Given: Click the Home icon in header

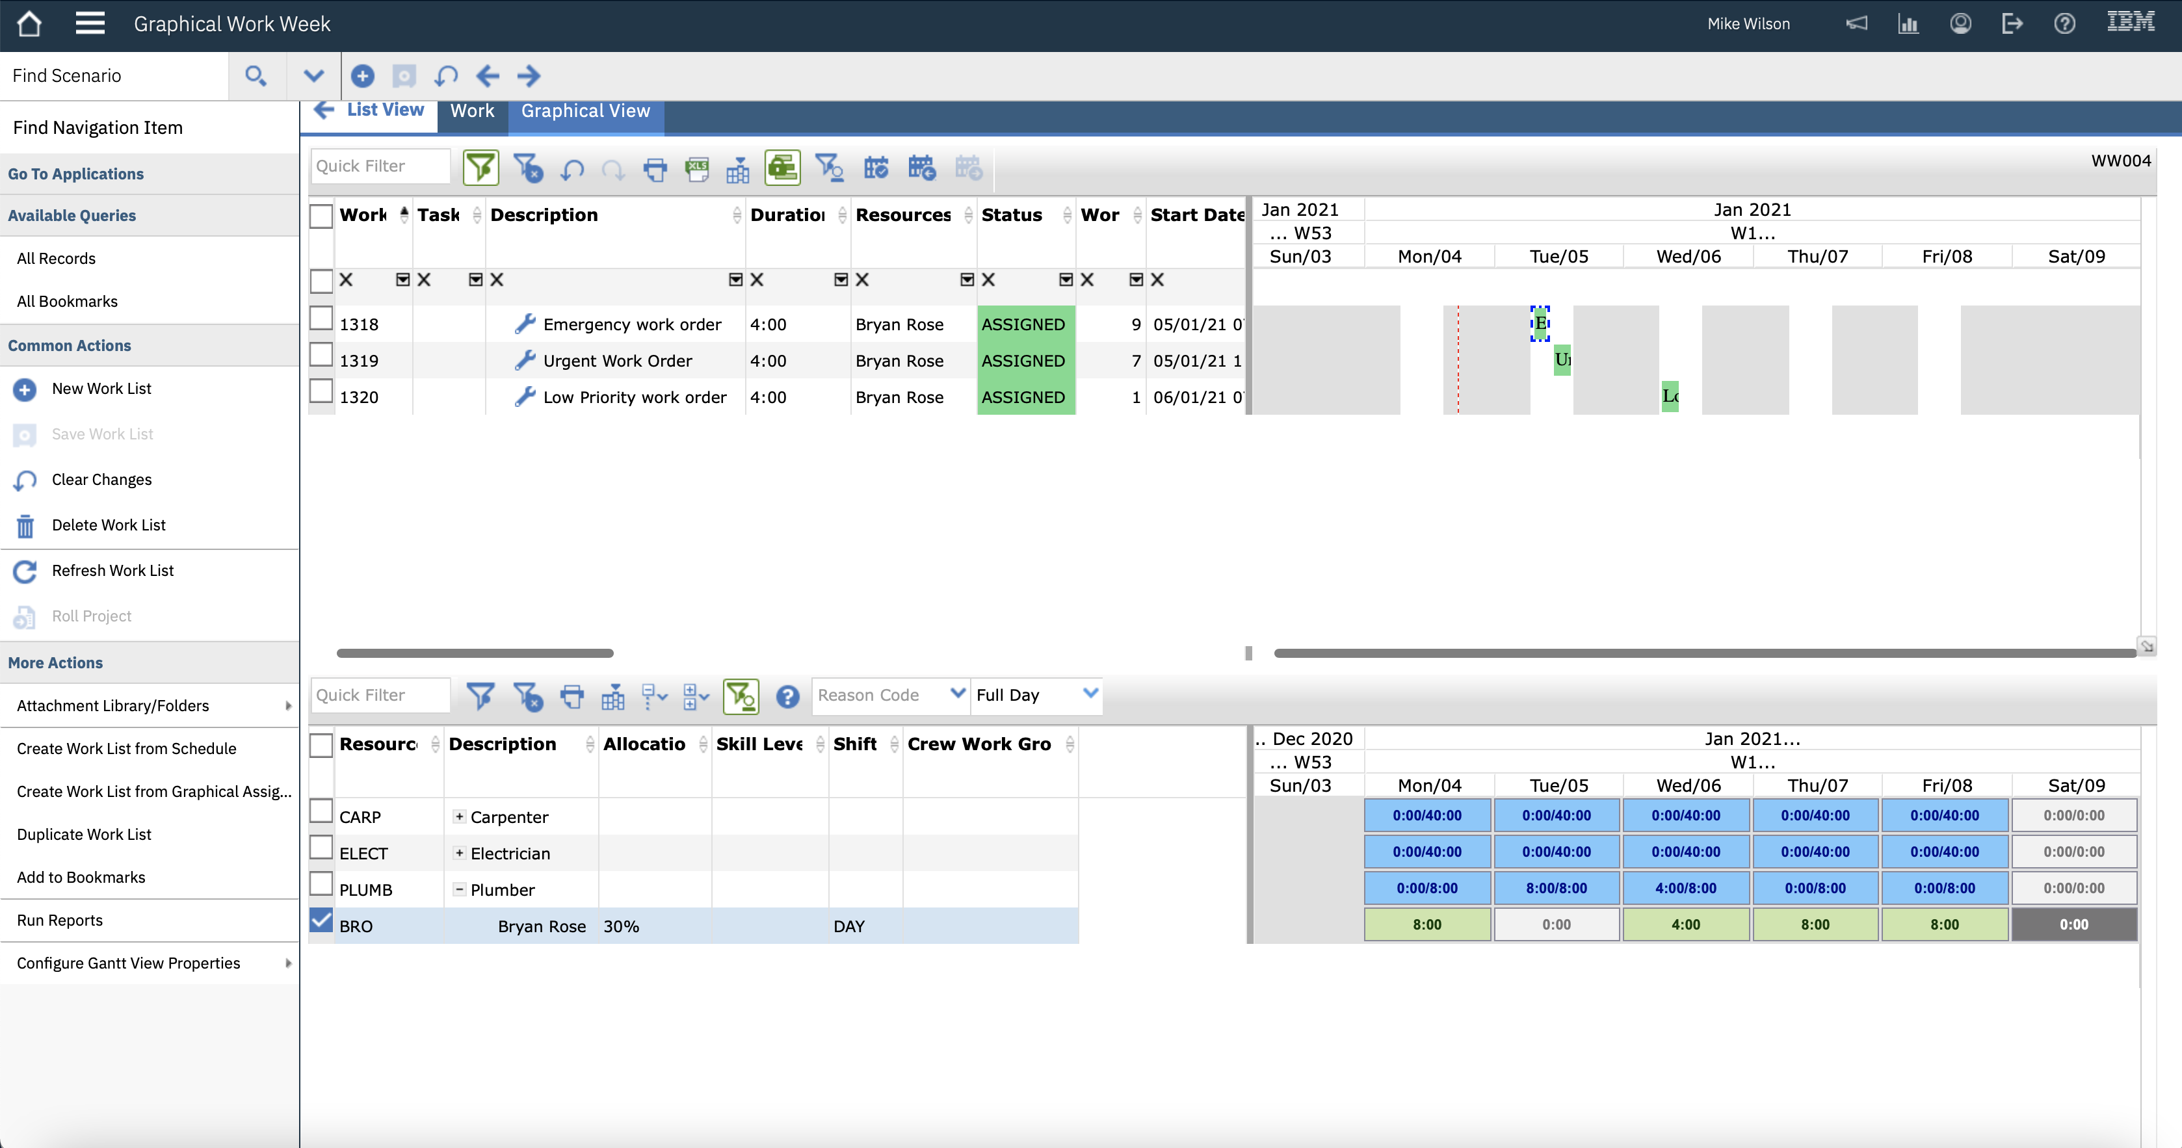Looking at the screenshot, I should coord(29,23).
